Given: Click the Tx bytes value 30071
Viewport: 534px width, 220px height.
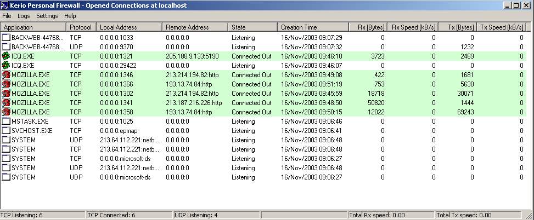Looking at the screenshot, I should (x=465, y=94).
